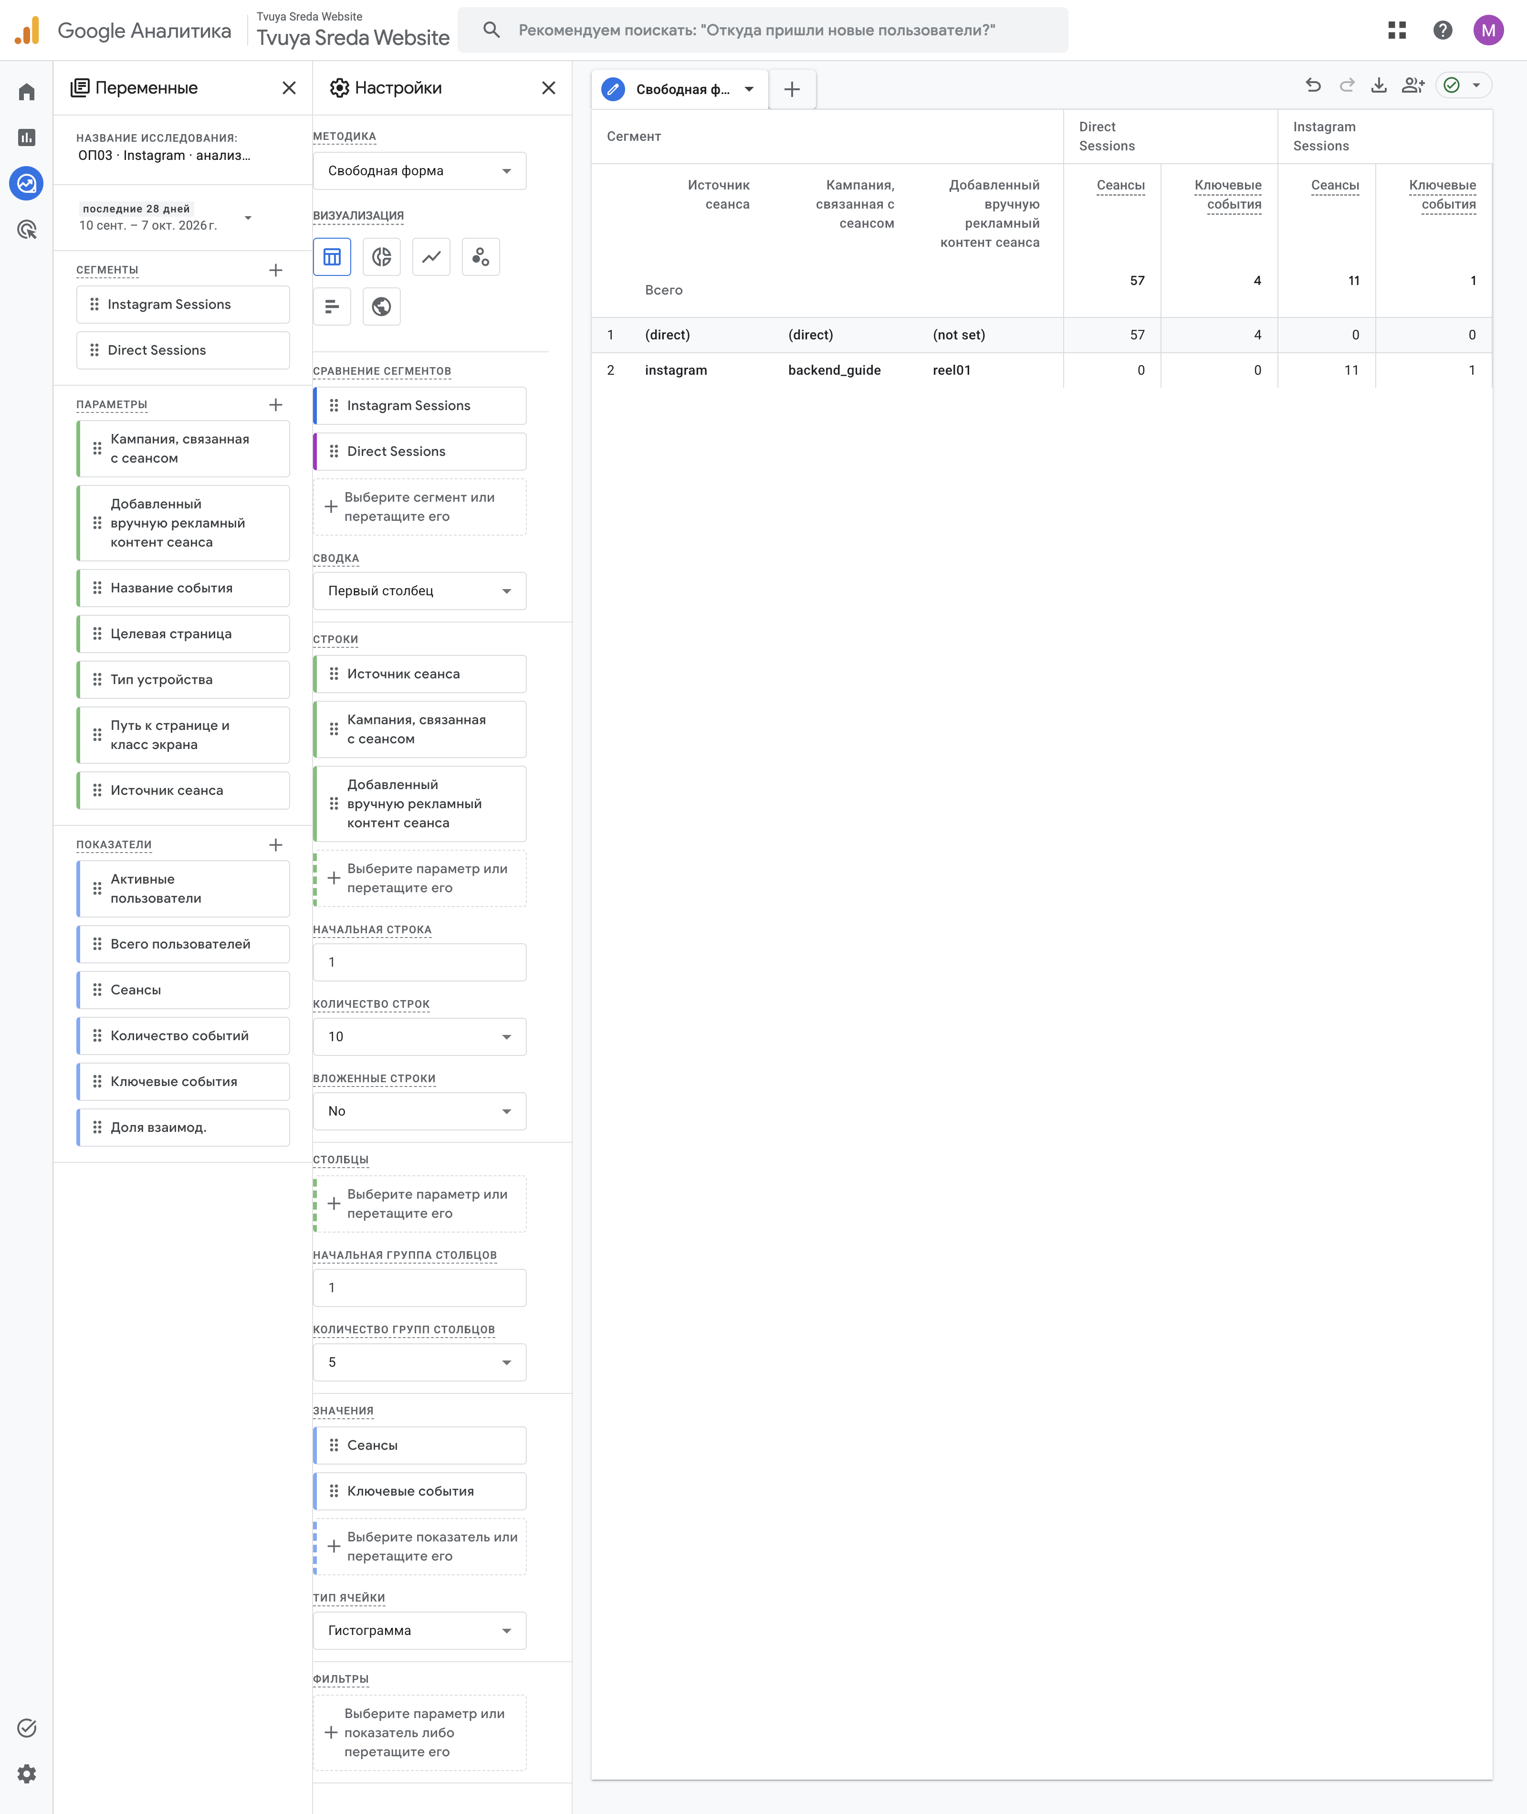
Task: Select the Сеансы metric in Значения
Action: (420, 1445)
